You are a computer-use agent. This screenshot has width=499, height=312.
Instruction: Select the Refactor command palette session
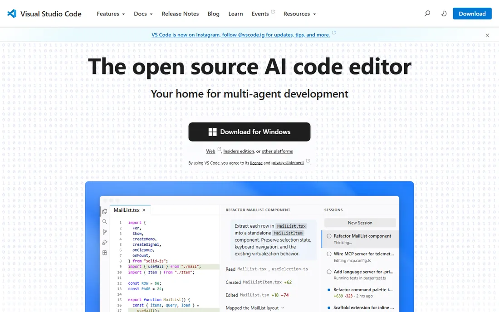point(360,292)
